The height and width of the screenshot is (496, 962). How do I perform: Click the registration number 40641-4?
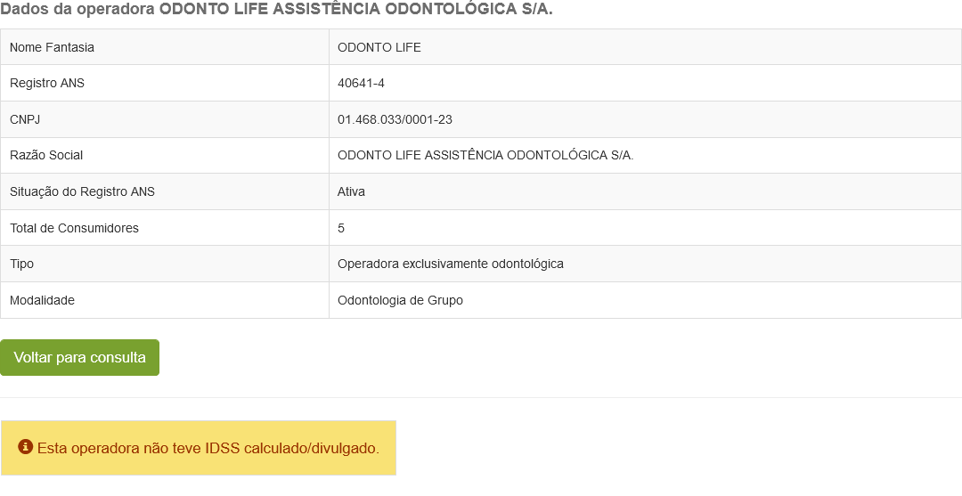361,84
